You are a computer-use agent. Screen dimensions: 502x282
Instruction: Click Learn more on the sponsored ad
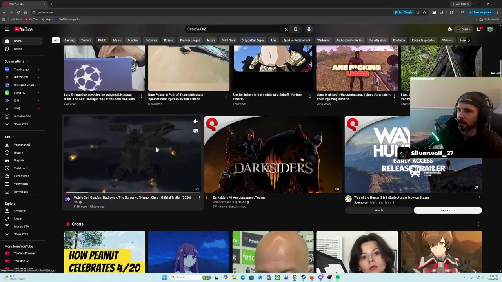447,210
